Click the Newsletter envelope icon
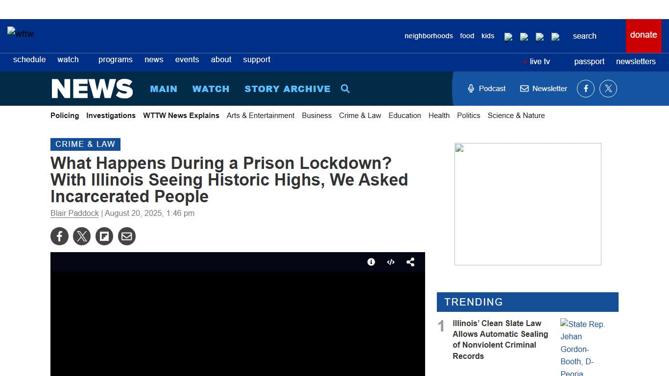 click(525, 89)
